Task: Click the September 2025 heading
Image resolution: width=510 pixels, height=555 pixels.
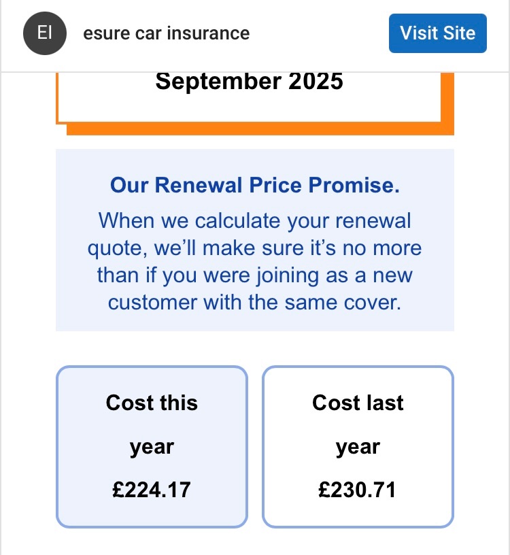Action: coord(249,82)
